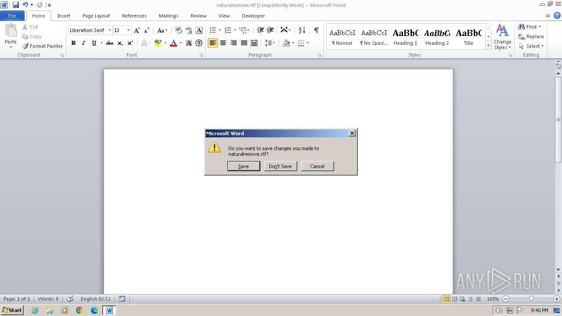
Task: Click the macro recording icon in status bar
Action: pyautogui.click(x=122, y=299)
